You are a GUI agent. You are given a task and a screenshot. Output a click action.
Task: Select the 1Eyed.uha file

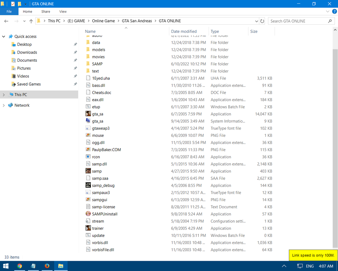pos(101,78)
